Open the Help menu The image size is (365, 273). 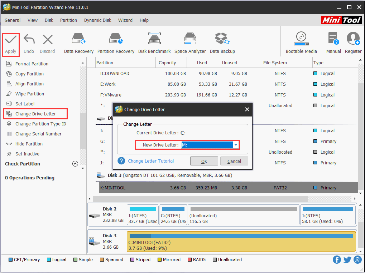[144, 20]
